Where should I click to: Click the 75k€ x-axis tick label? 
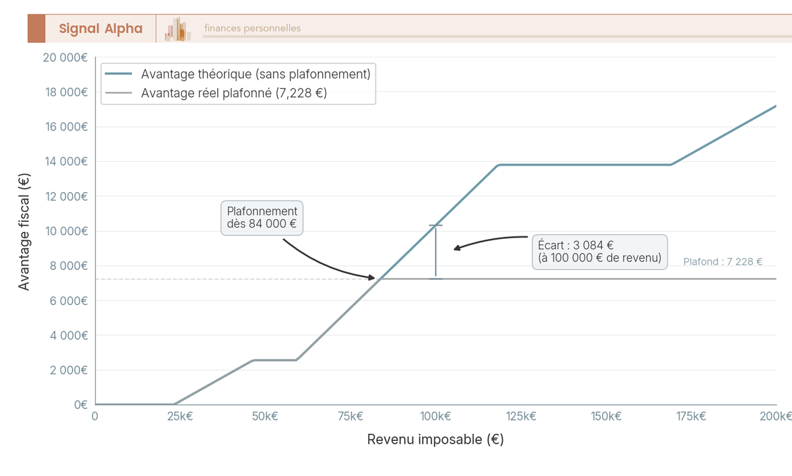coord(350,417)
